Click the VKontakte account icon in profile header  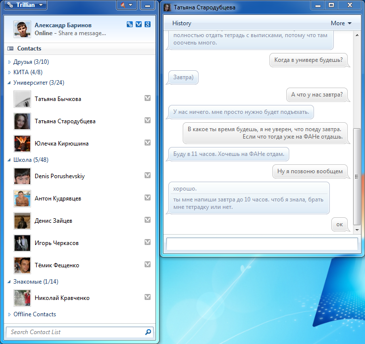click(x=139, y=24)
